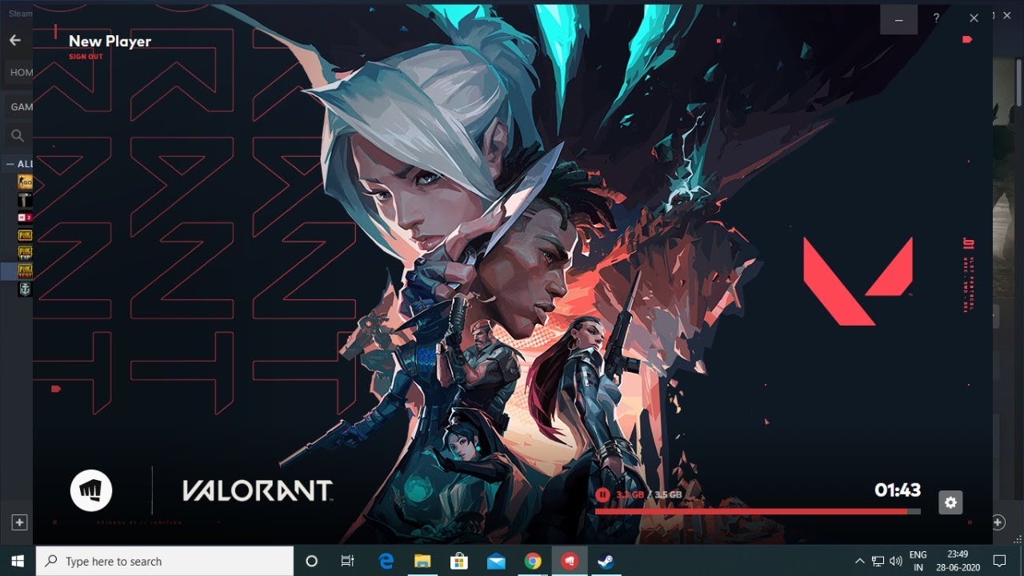The height and width of the screenshot is (576, 1024).
Task: Open the Steam GAMES dropdown
Action: tap(21, 106)
